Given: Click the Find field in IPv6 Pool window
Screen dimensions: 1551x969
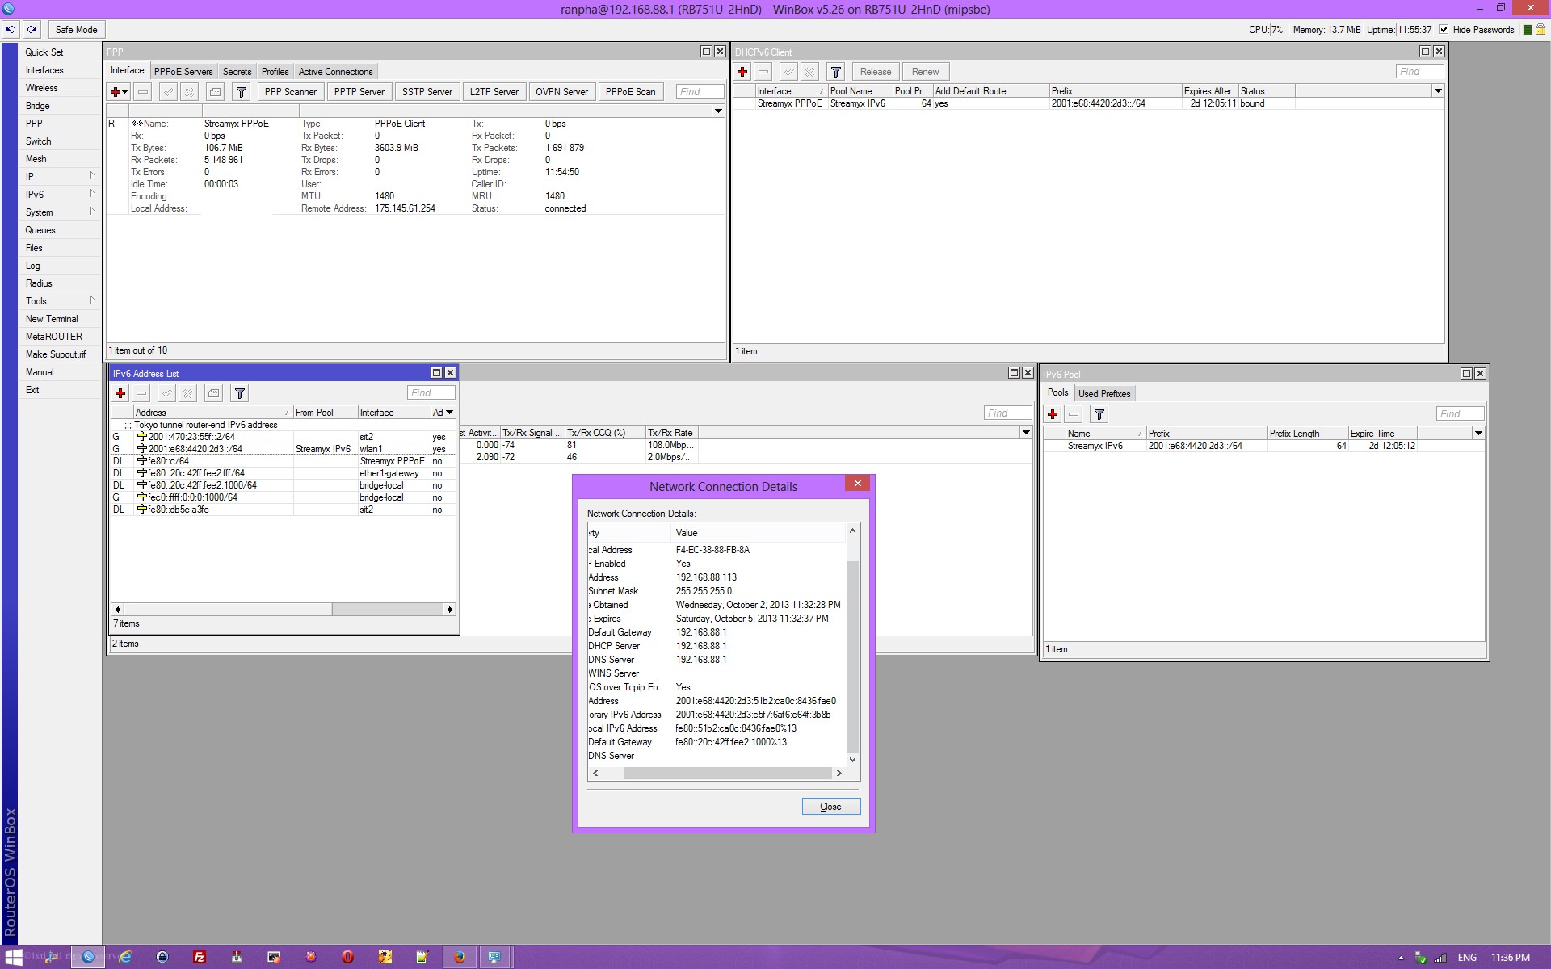Looking at the screenshot, I should pyautogui.click(x=1460, y=414).
